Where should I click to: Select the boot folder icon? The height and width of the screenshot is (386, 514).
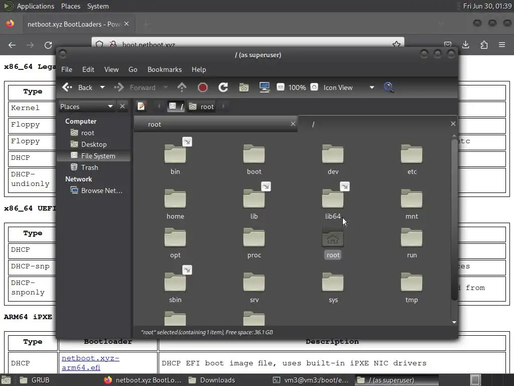(x=254, y=154)
